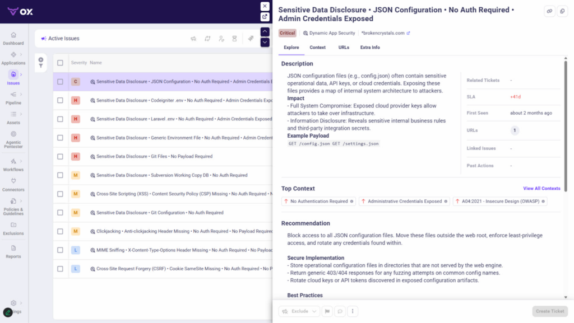
Task: Check the Content Security Policy issue checkbox
Action: coord(60,194)
